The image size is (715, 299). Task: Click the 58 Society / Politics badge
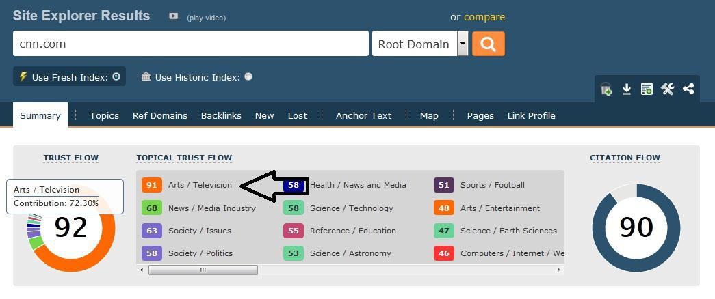[x=152, y=253]
